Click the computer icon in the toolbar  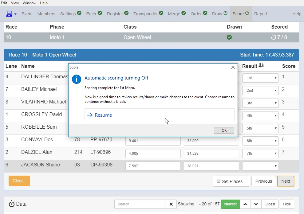click(9, 14)
